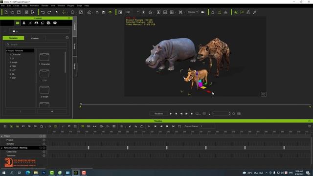
Task: Click the Redo arrow
Action: [x=49, y=12]
